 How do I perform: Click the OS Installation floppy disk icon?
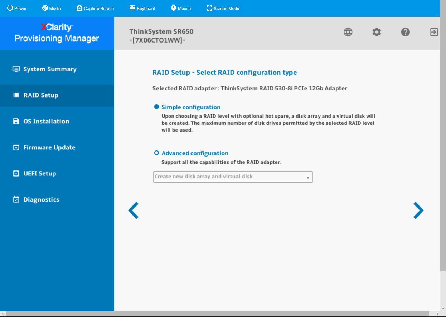pos(16,121)
